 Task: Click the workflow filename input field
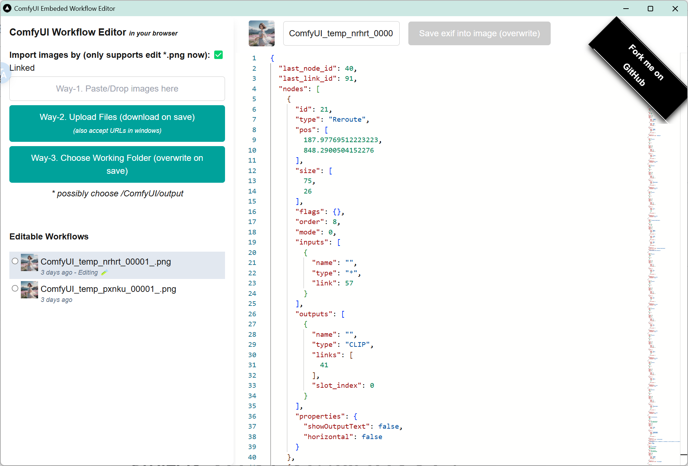(341, 33)
